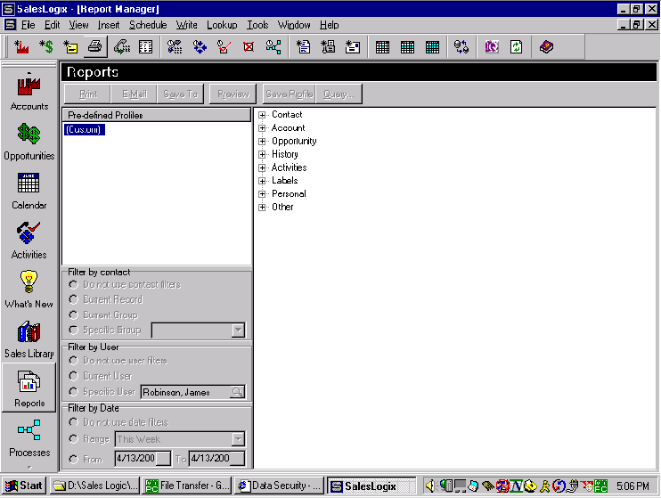661x498 pixels.
Task: Click the blue arrows meeting toolbar icon
Action: pos(200,47)
